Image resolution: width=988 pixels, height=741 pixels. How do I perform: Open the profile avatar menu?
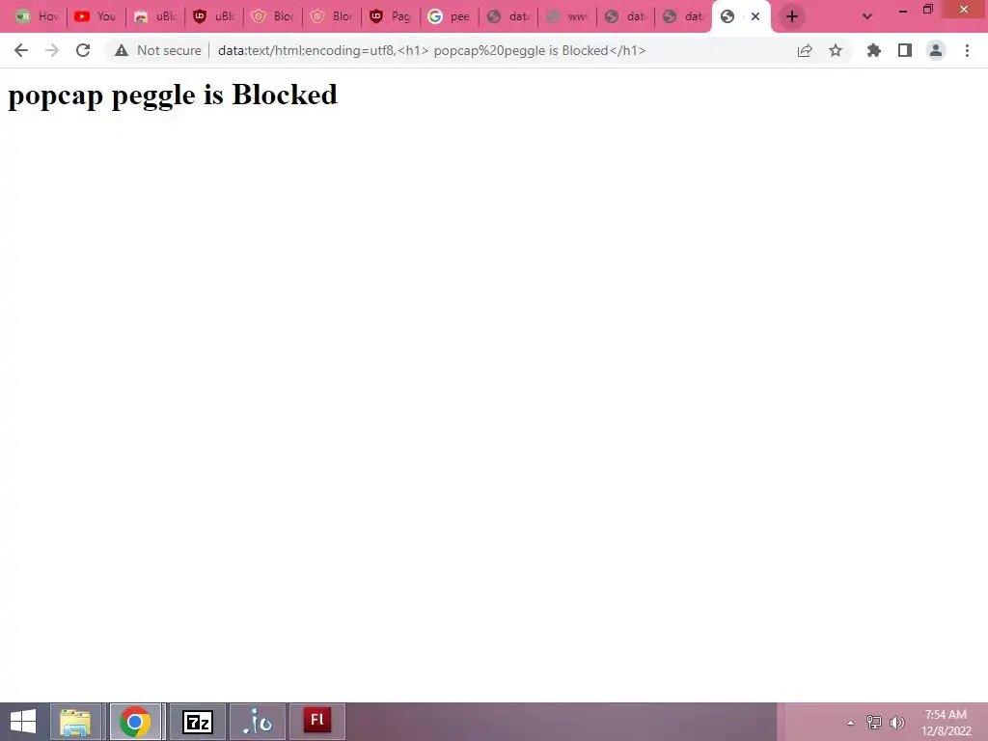tap(936, 50)
